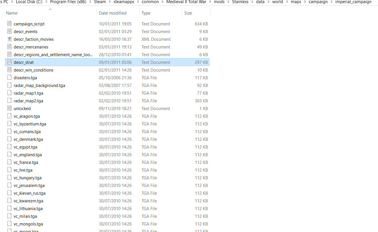Click the date 05/10/2006 21:36
The height and width of the screenshot is (232, 378).
tap(115, 78)
